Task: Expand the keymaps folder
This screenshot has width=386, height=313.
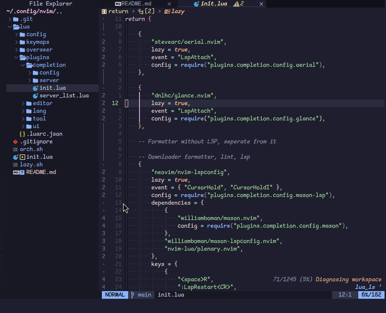Action: [x=16, y=42]
